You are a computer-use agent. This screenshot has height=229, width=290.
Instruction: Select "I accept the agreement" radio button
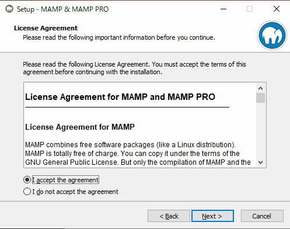pos(27,180)
